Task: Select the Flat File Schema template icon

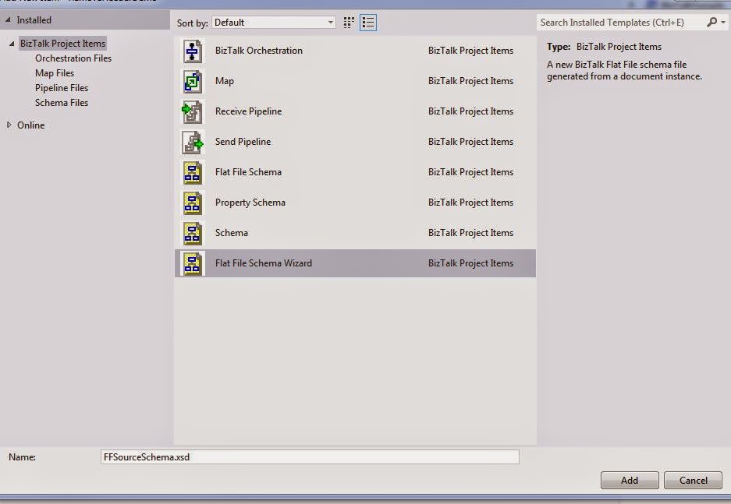Action: [192, 172]
